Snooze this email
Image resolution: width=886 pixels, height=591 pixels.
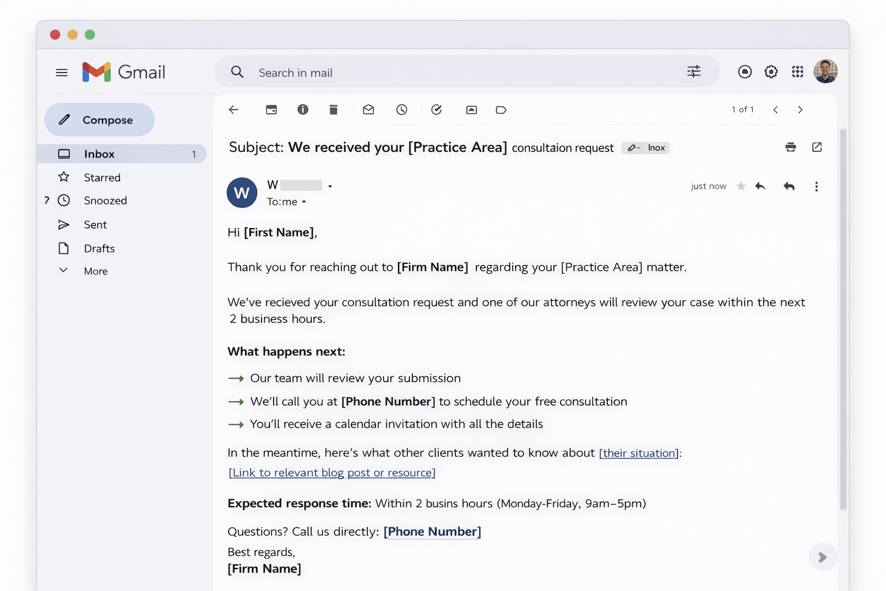tap(402, 110)
